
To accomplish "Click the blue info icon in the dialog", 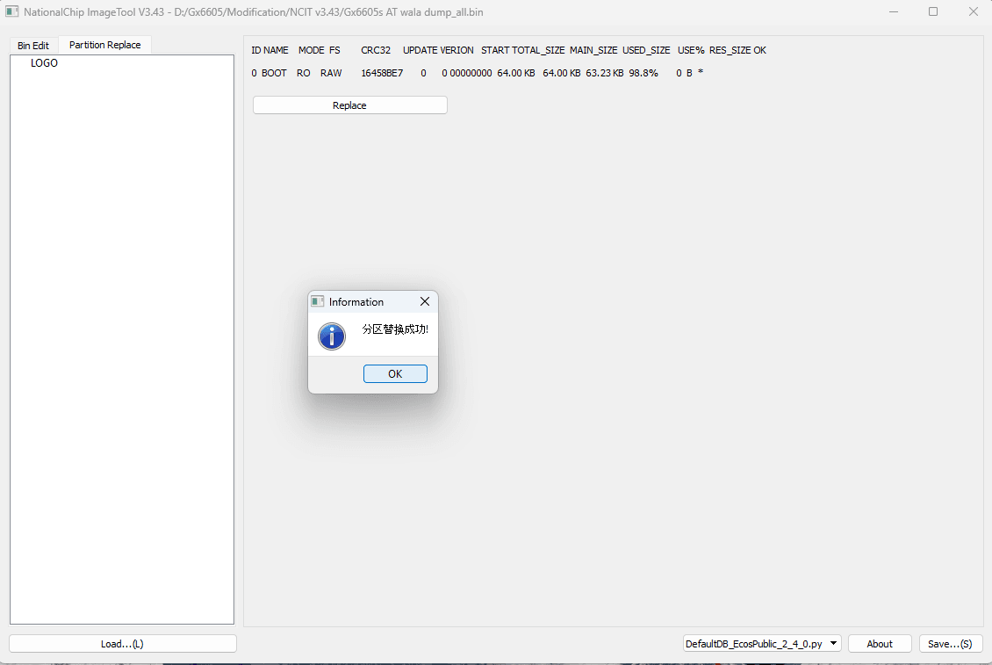I will point(332,336).
